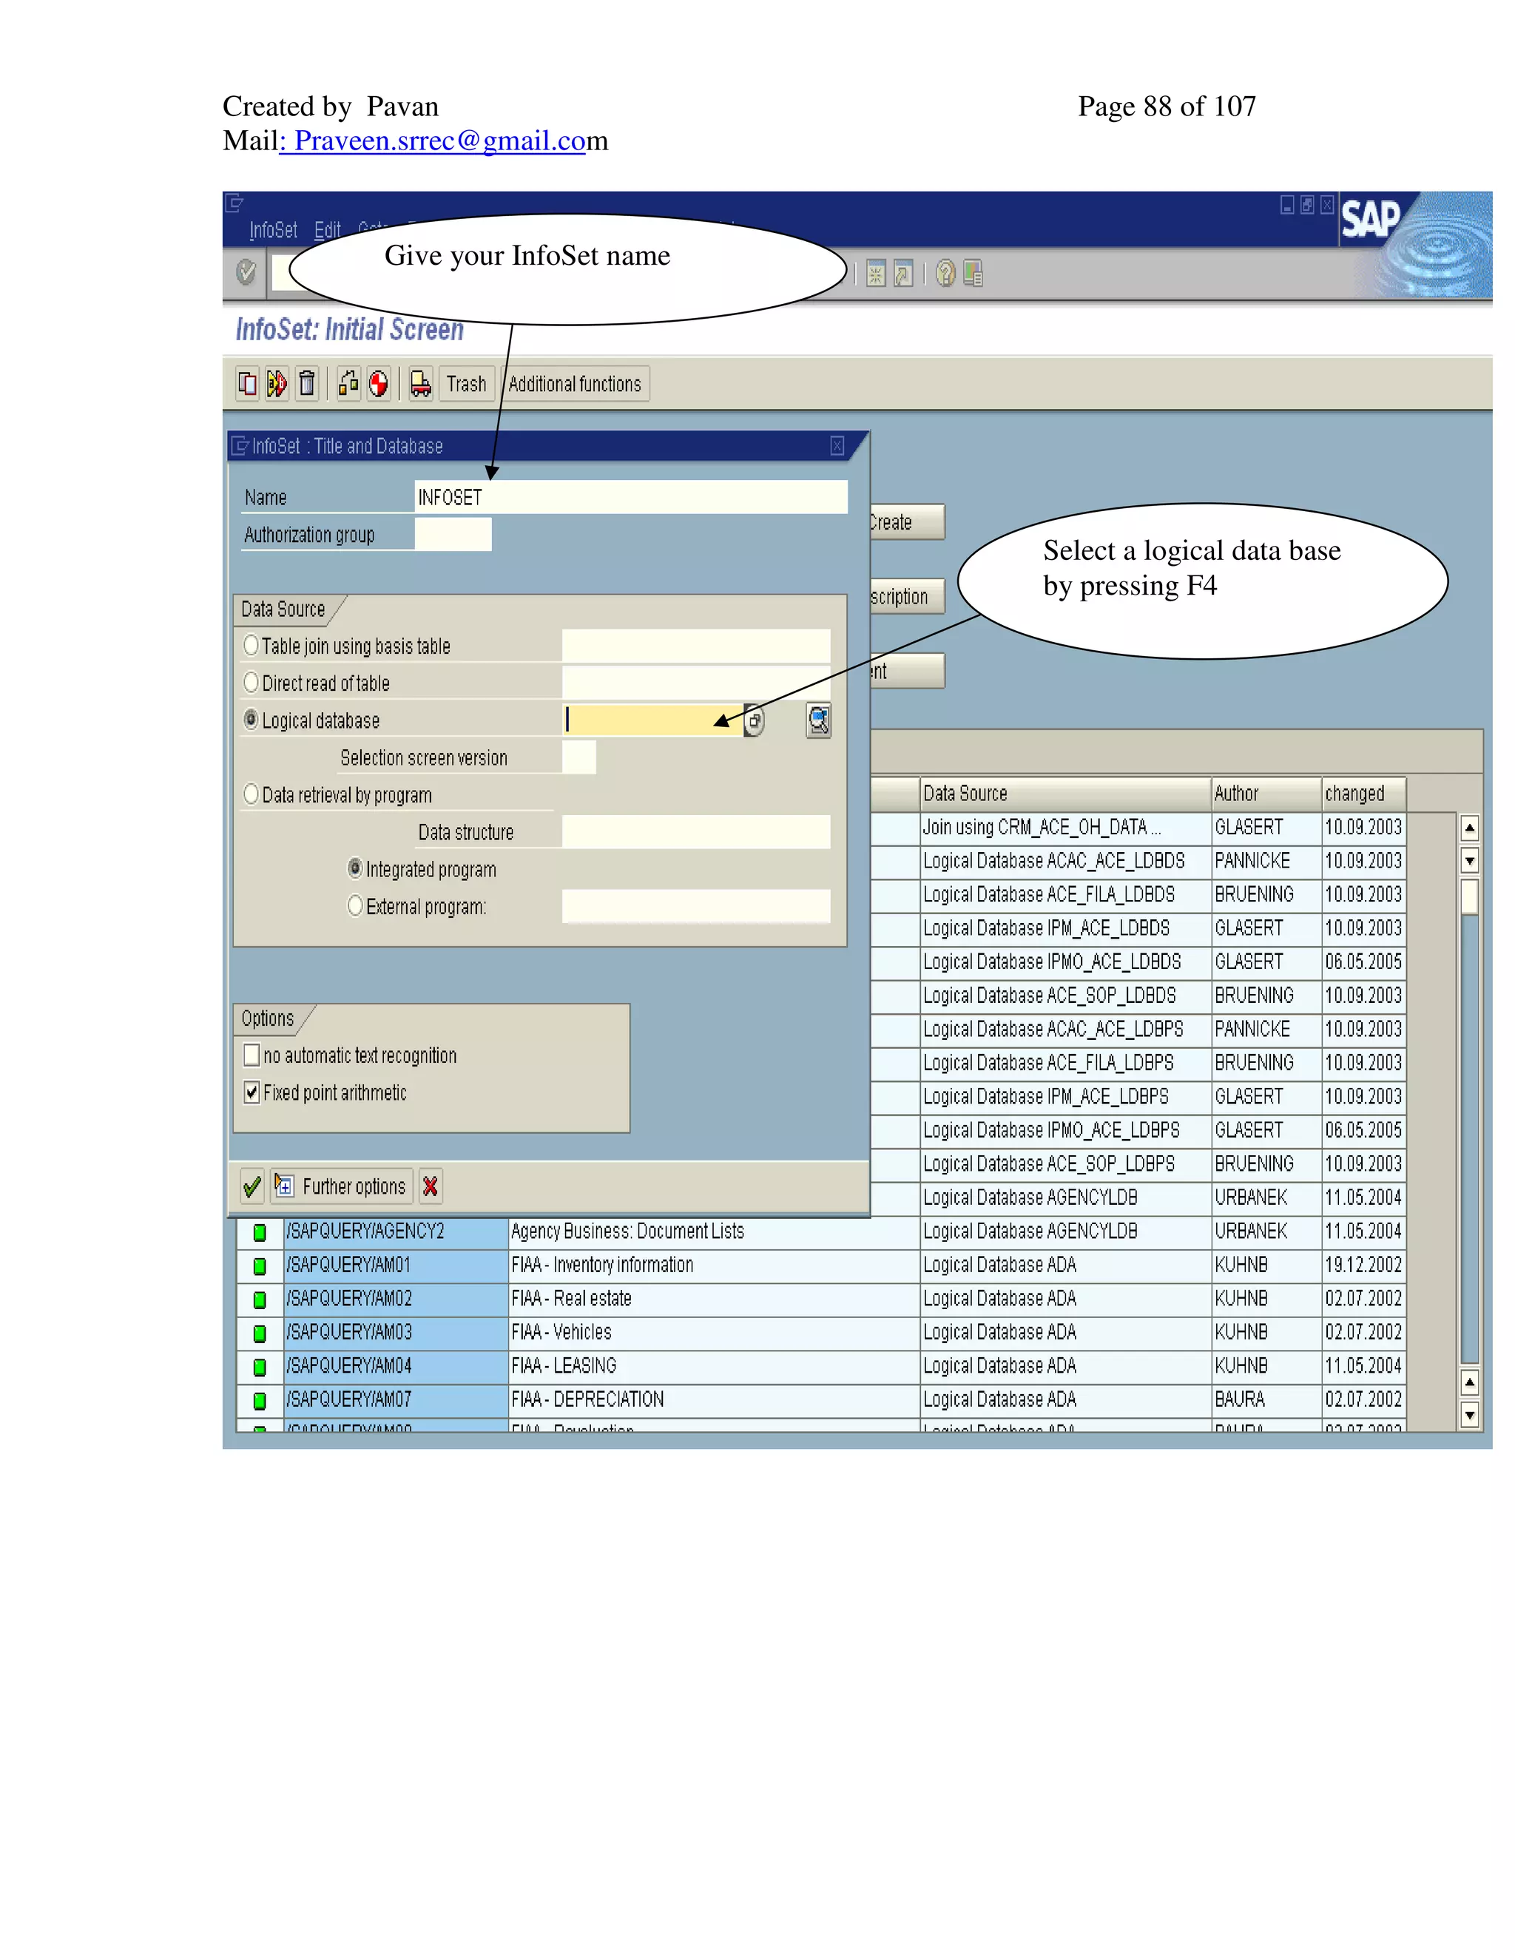Click into the Name field containing INFOSET
Screen dimensions: 1515x1960
pos(631,497)
